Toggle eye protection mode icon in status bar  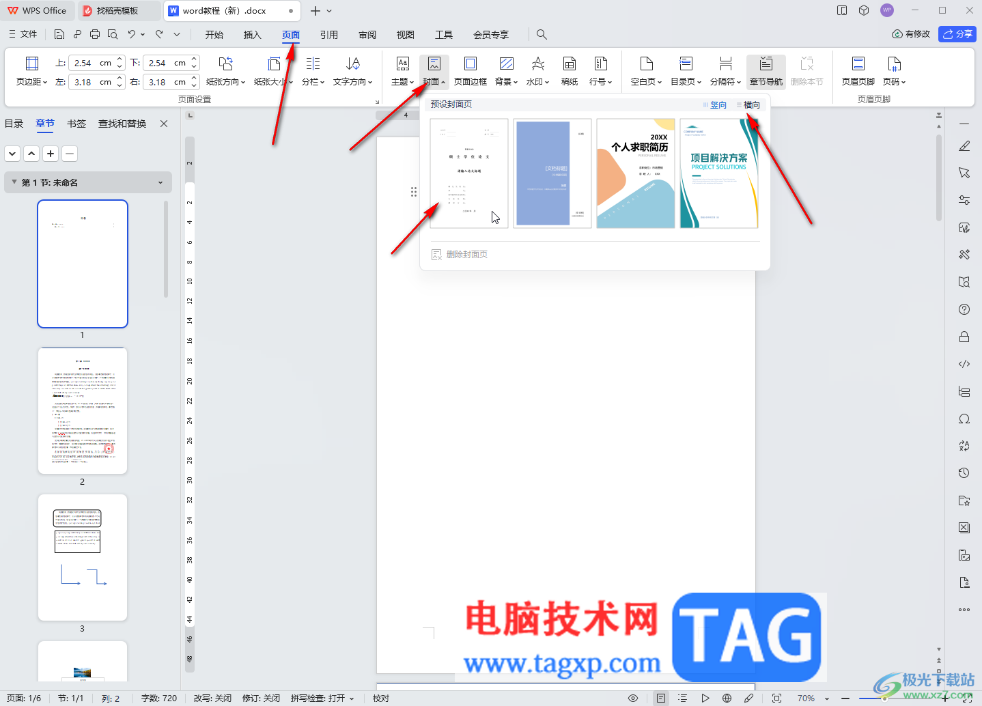pos(633,698)
